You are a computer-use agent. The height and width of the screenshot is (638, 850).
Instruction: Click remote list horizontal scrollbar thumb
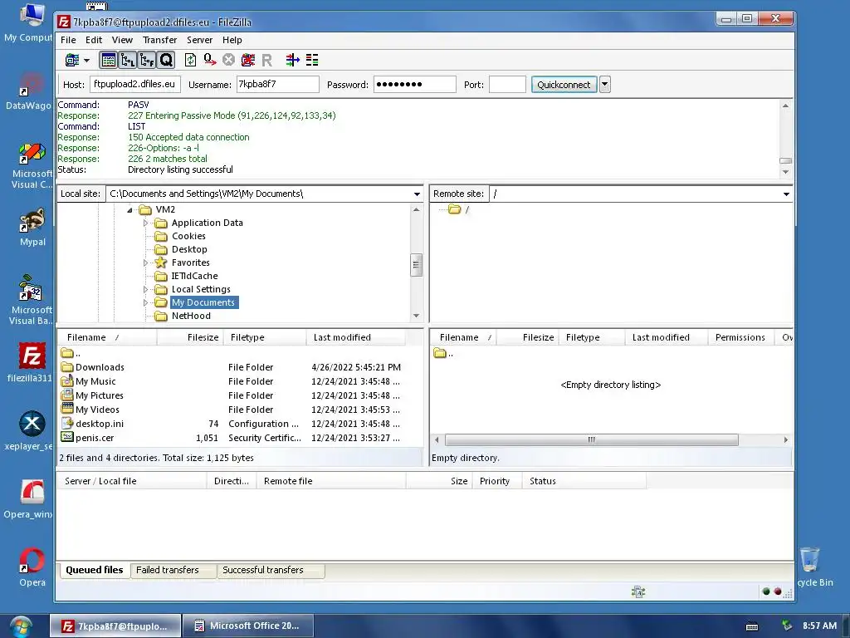point(591,440)
